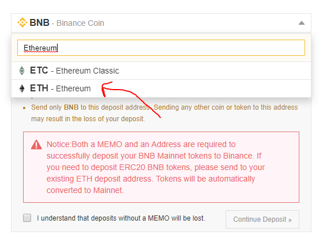Screen dimensions: 331x243
Task: Click the MEMO and Address notice text
Action: (x=155, y=167)
